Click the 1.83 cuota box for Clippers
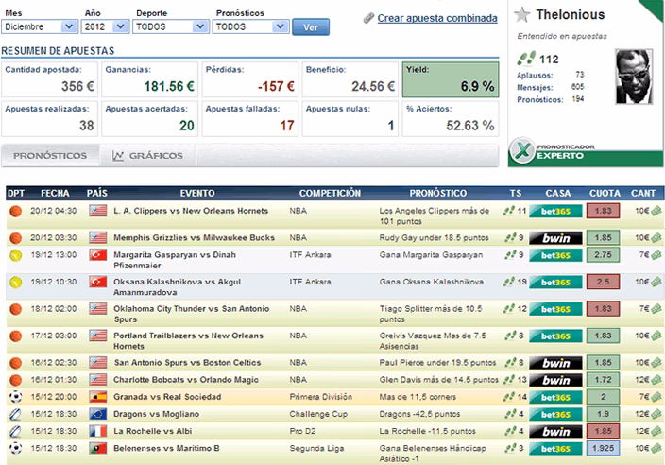Image resolution: width=665 pixels, height=465 pixels. point(604,212)
